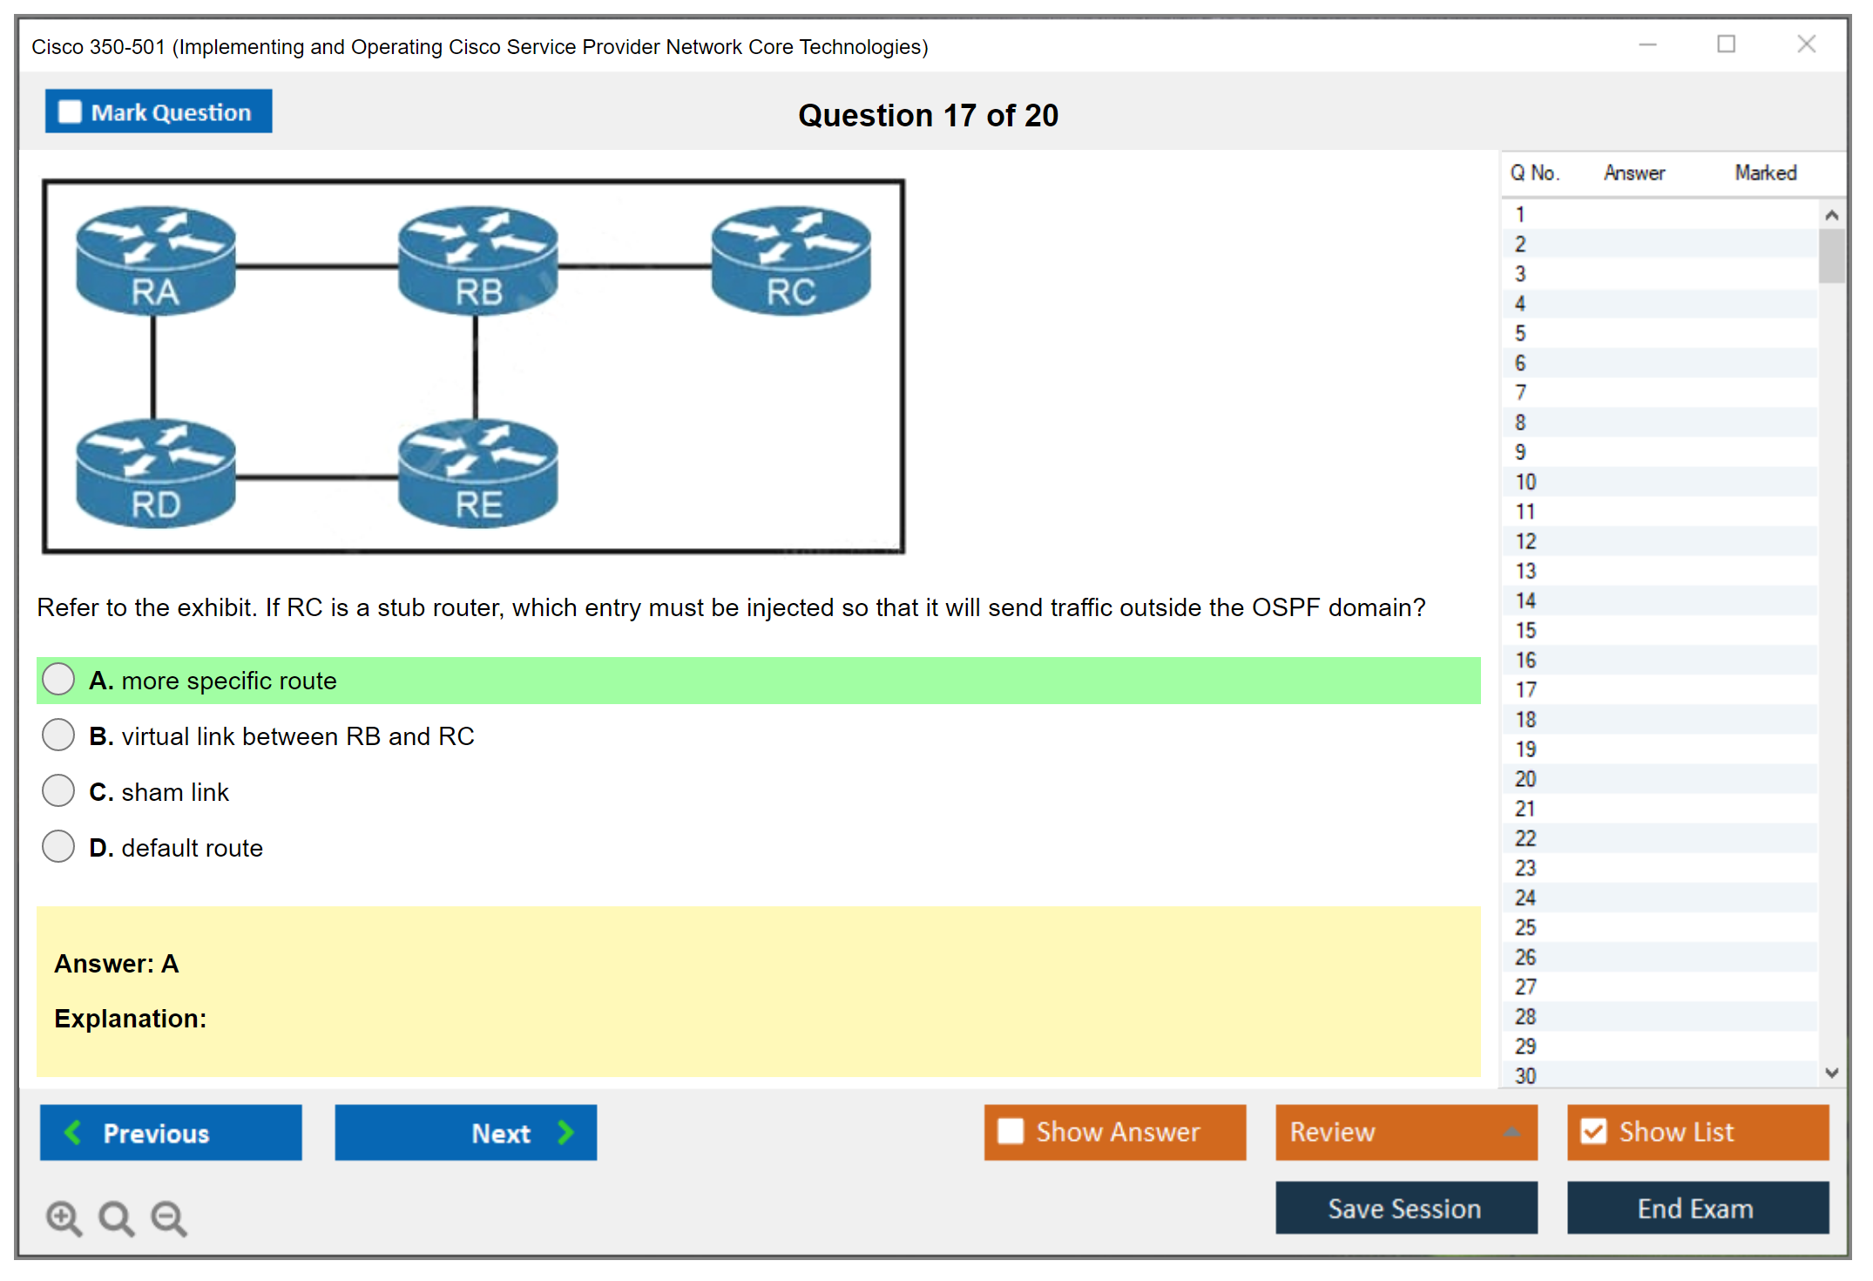Go back to Previous question
The height and width of the screenshot is (1281, 1873).
coord(171,1132)
